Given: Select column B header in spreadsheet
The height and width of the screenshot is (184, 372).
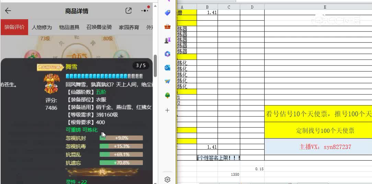Looking at the screenshot, I should pyautogui.click(x=207, y=7).
